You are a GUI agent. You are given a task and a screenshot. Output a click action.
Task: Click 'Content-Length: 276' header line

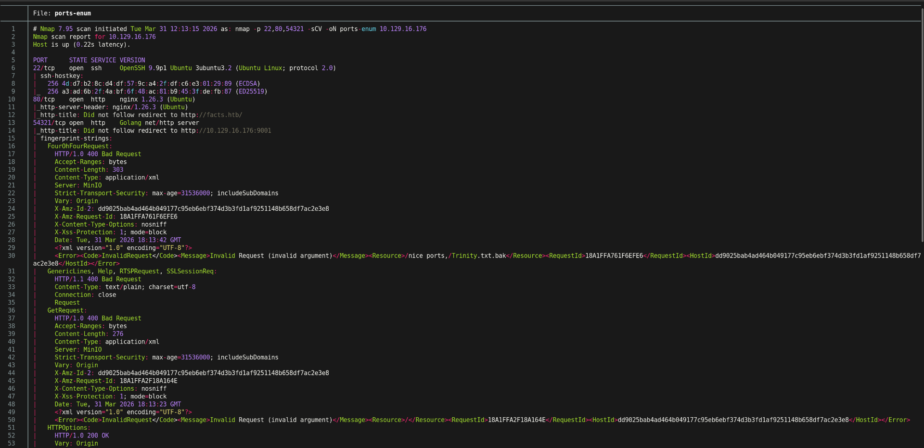[89, 334]
